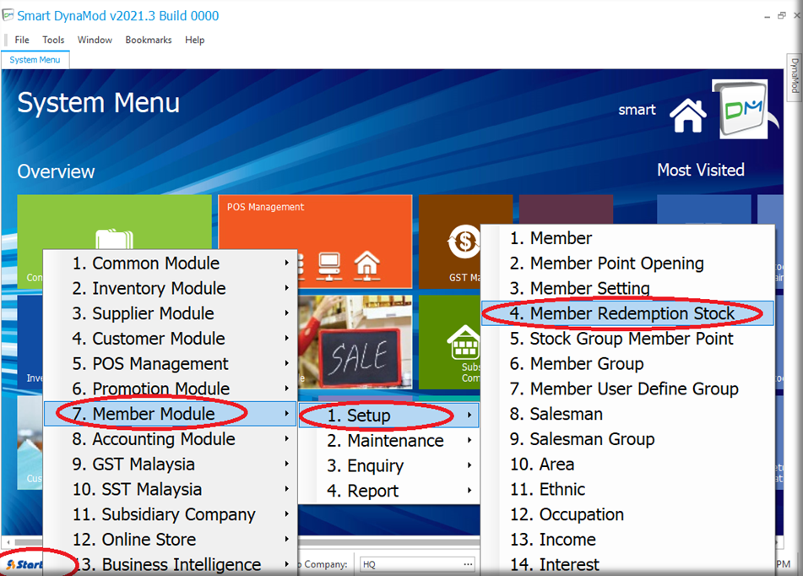Open the Company dropdown showing HQ
The width and height of the screenshot is (803, 576).
pyautogui.click(x=416, y=564)
